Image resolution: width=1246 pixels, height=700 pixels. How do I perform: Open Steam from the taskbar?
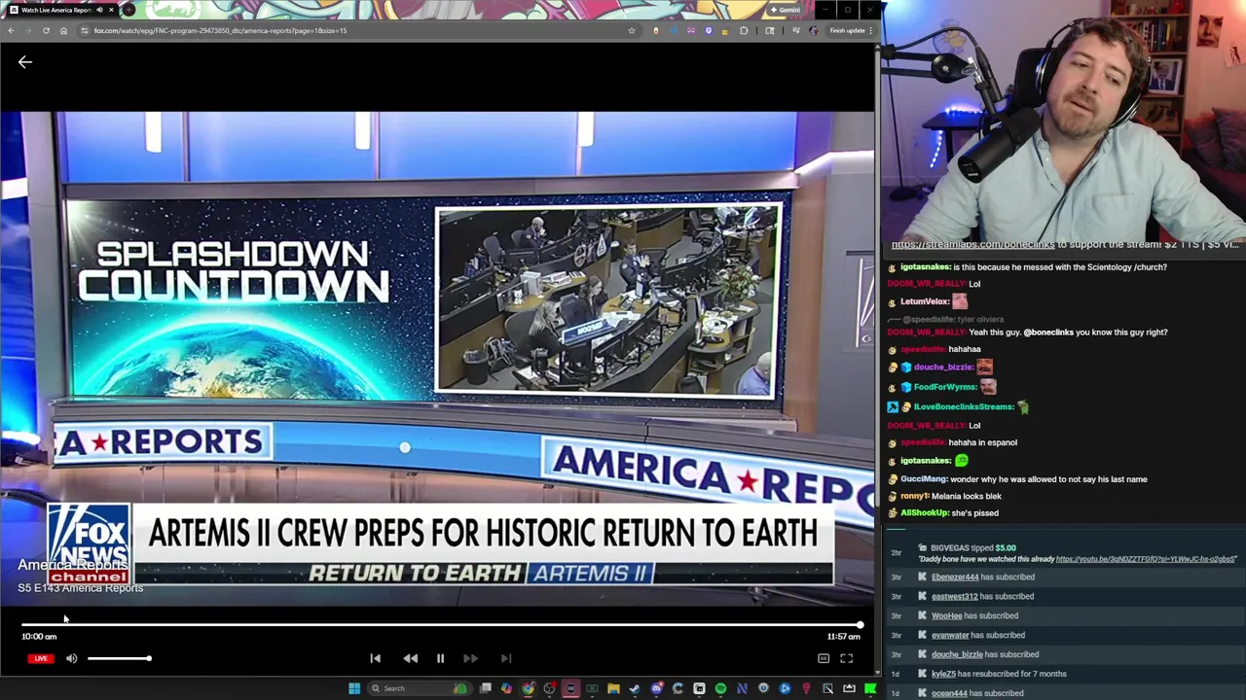(635, 688)
